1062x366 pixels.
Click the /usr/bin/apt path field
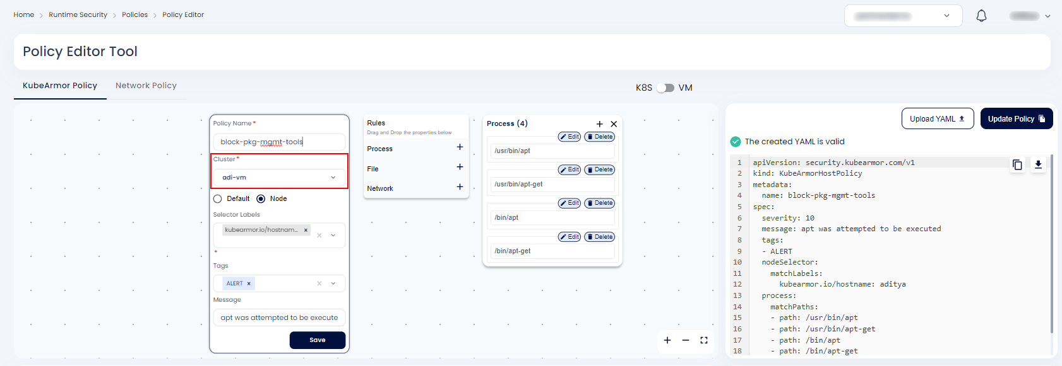(552, 151)
